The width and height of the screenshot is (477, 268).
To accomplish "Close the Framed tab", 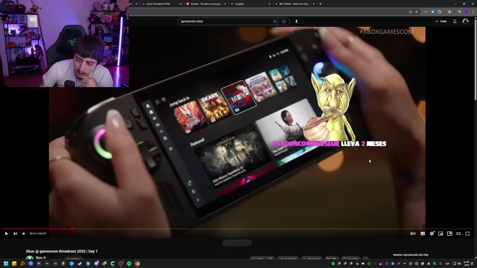I will pyautogui.click(x=225, y=4).
